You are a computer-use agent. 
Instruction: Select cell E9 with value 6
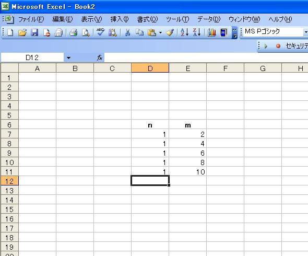(x=188, y=153)
